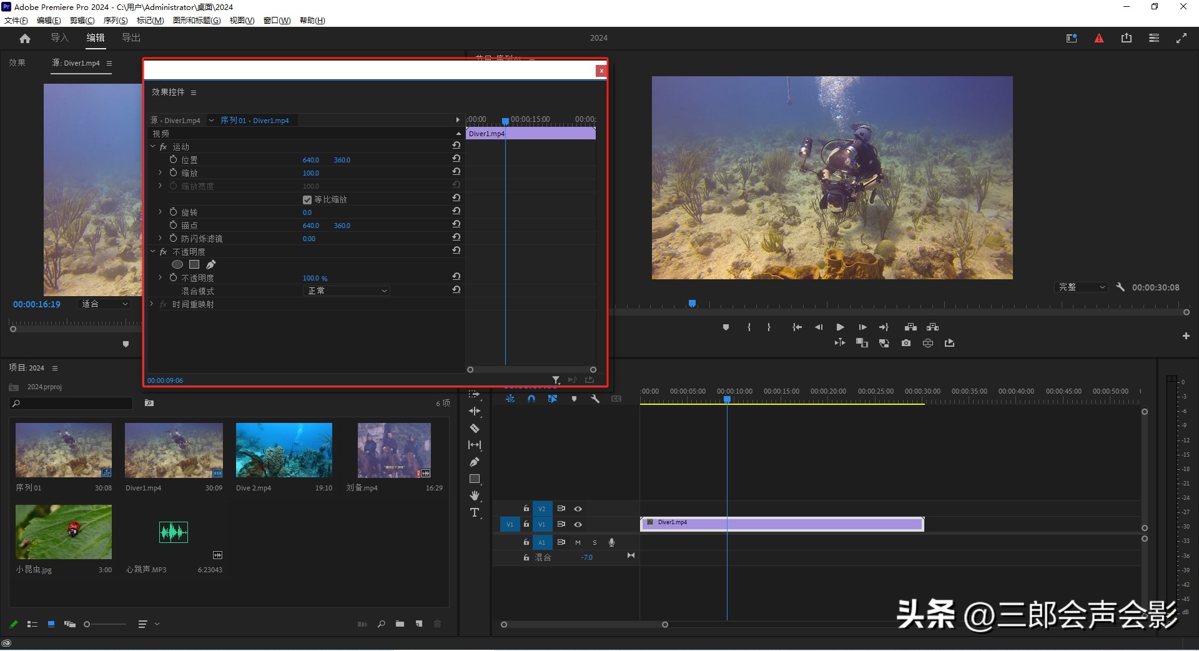
Task: Select the Ripple Edit tool
Action: click(475, 412)
